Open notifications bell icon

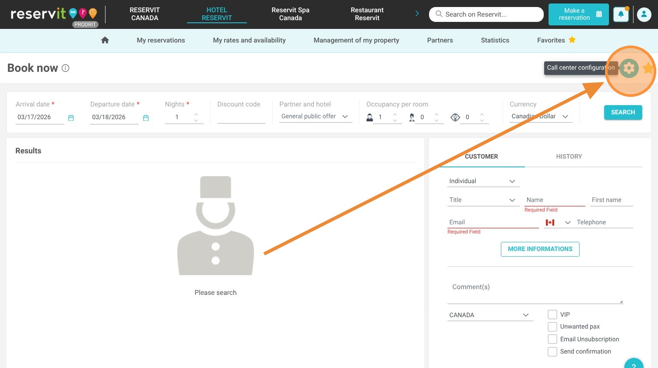point(621,14)
